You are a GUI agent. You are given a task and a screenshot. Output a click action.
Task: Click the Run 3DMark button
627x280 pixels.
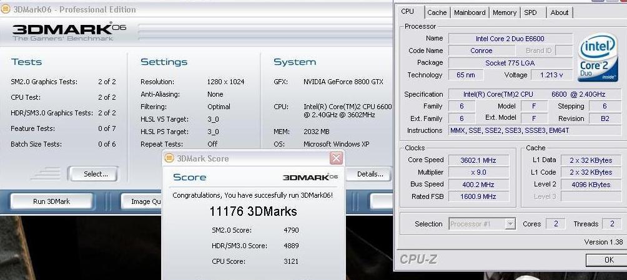pos(51,201)
